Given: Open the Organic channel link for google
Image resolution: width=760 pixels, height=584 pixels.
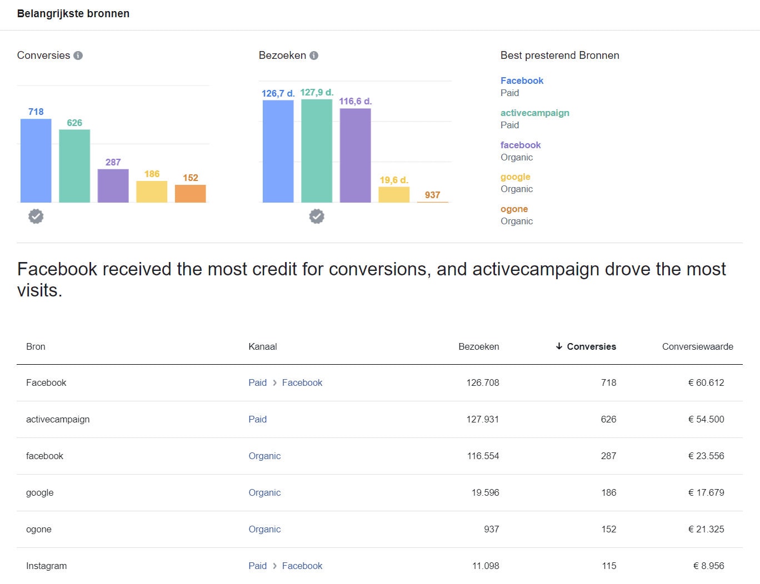Looking at the screenshot, I should 264,492.
